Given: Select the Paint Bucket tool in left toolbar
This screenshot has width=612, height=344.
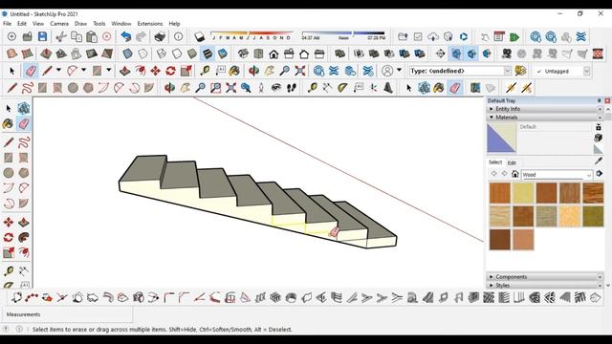Looking at the screenshot, I should point(9,124).
